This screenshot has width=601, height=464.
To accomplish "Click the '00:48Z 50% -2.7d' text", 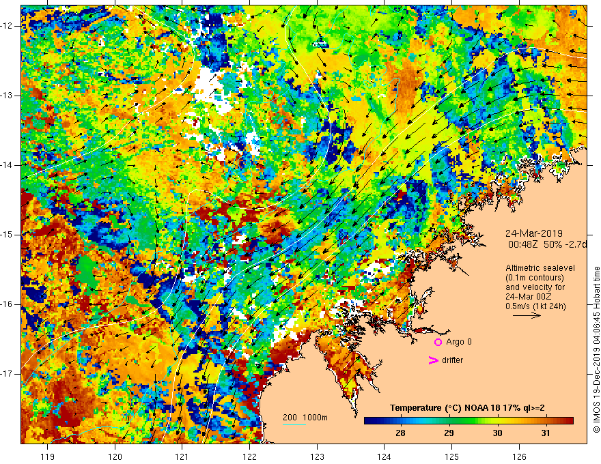I will click(547, 244).
